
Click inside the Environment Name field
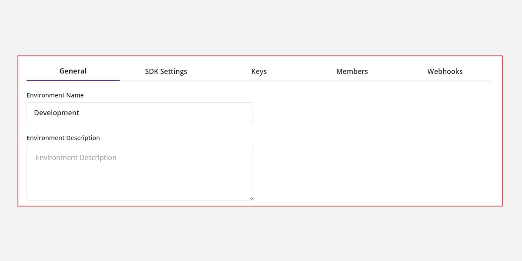(x=139, y=112)
